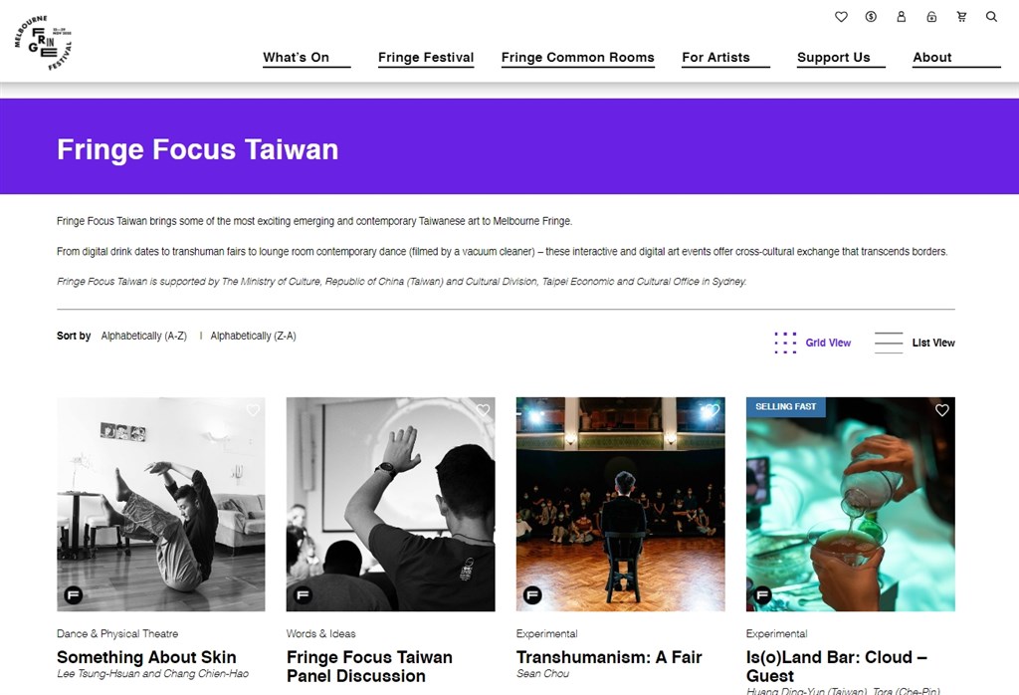This screenshot has width=1019, height=695.
Task: Click artist name Sean Chou
Action: click(x=542, y=674)
